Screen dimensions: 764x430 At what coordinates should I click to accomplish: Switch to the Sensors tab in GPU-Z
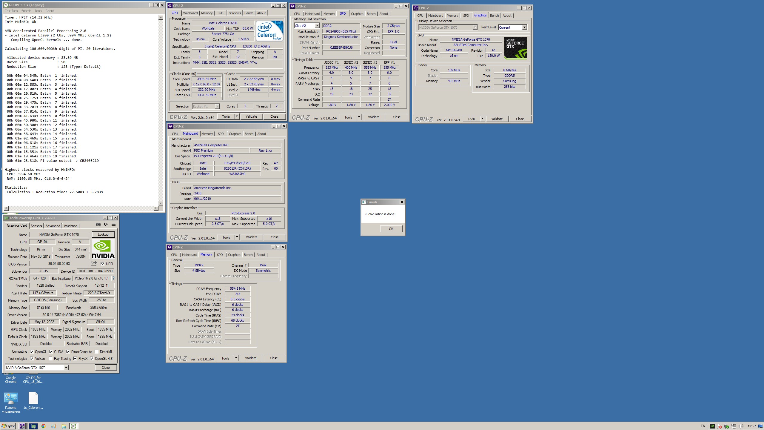(36, 226)
